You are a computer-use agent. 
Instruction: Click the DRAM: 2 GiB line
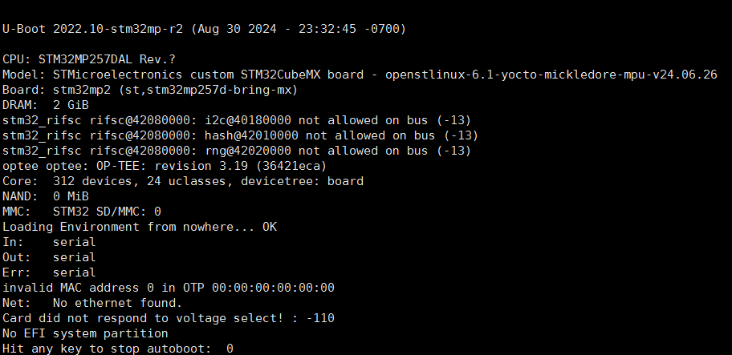pos(46,105)
